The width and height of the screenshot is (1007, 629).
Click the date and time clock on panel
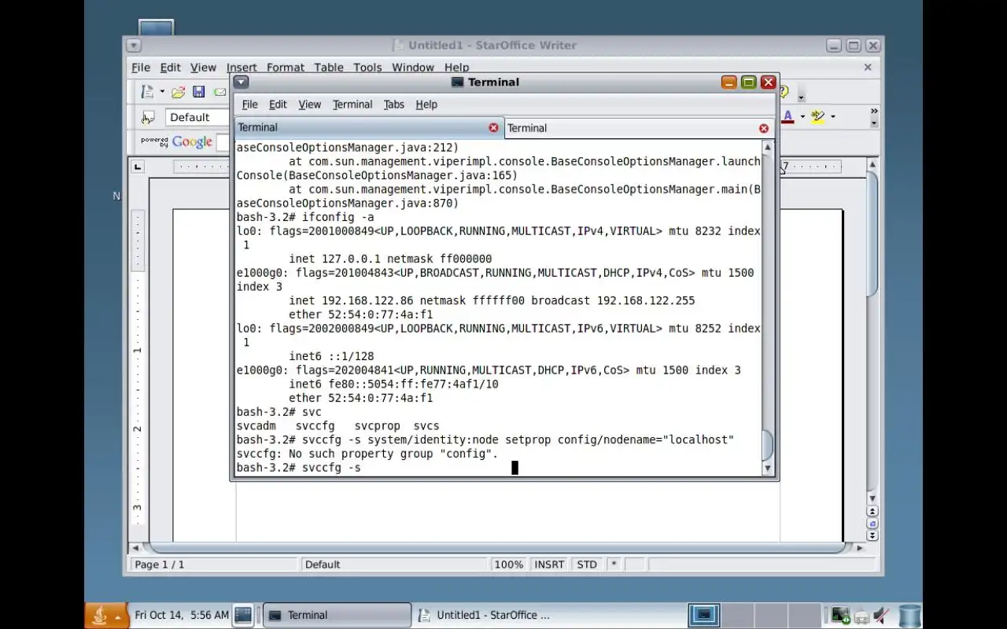[182, 615]
